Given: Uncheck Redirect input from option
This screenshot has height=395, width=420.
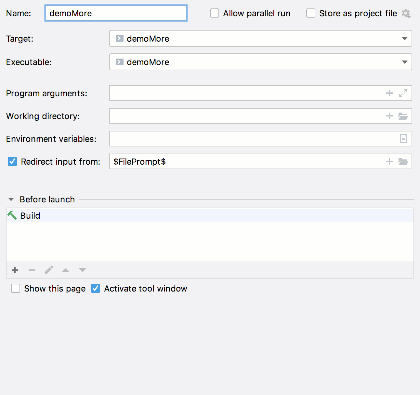Looking at the screenshot, I should pos(12,161).
